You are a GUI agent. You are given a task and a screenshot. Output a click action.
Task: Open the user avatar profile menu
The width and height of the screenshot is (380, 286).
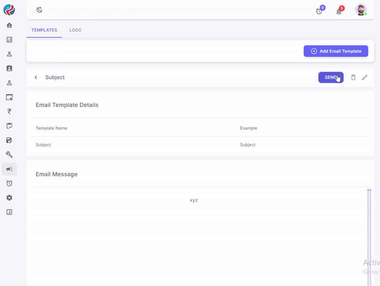[x=361, y=10]
